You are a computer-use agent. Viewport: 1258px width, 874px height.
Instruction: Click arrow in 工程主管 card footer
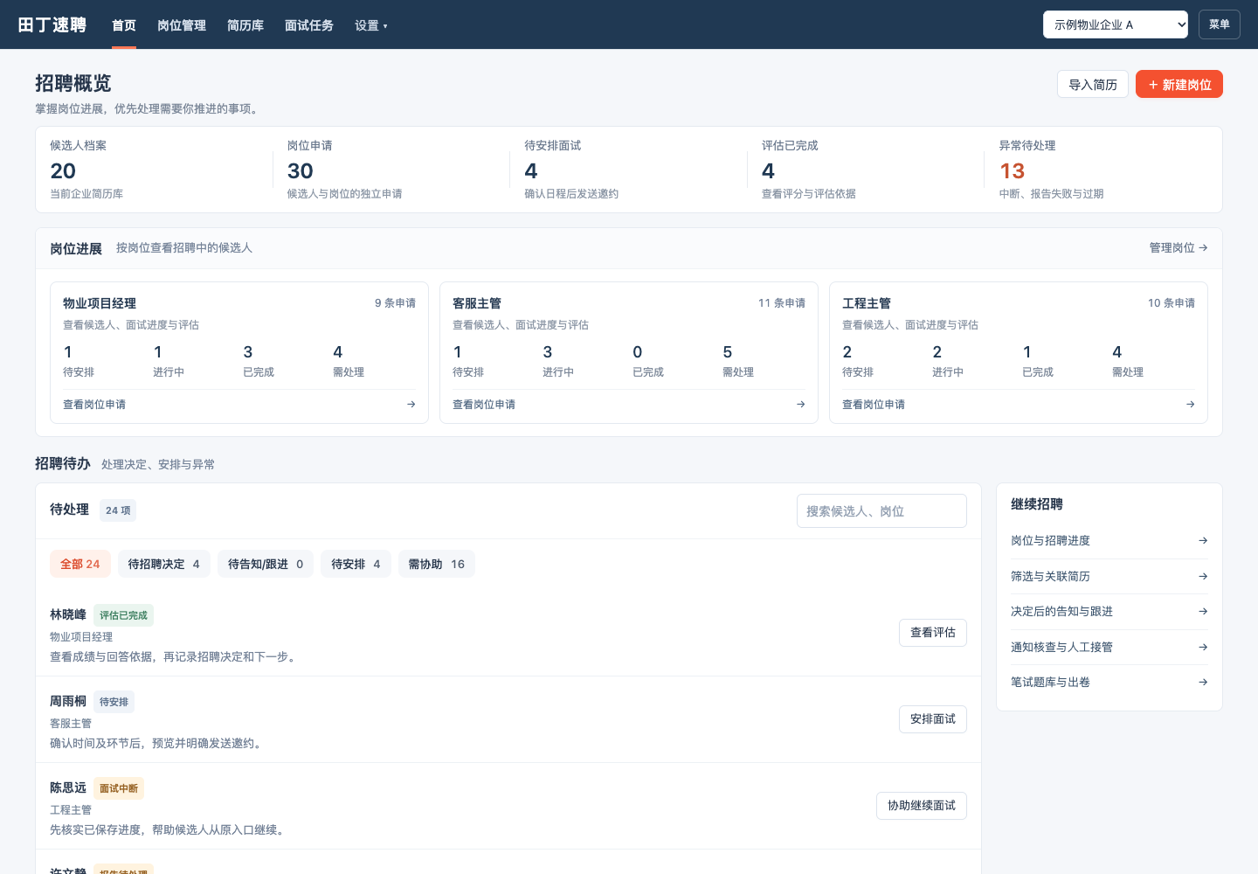(x=1191, y=405)
